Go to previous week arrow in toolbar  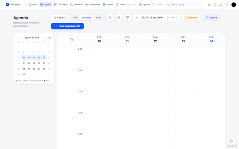coord(137,18)
